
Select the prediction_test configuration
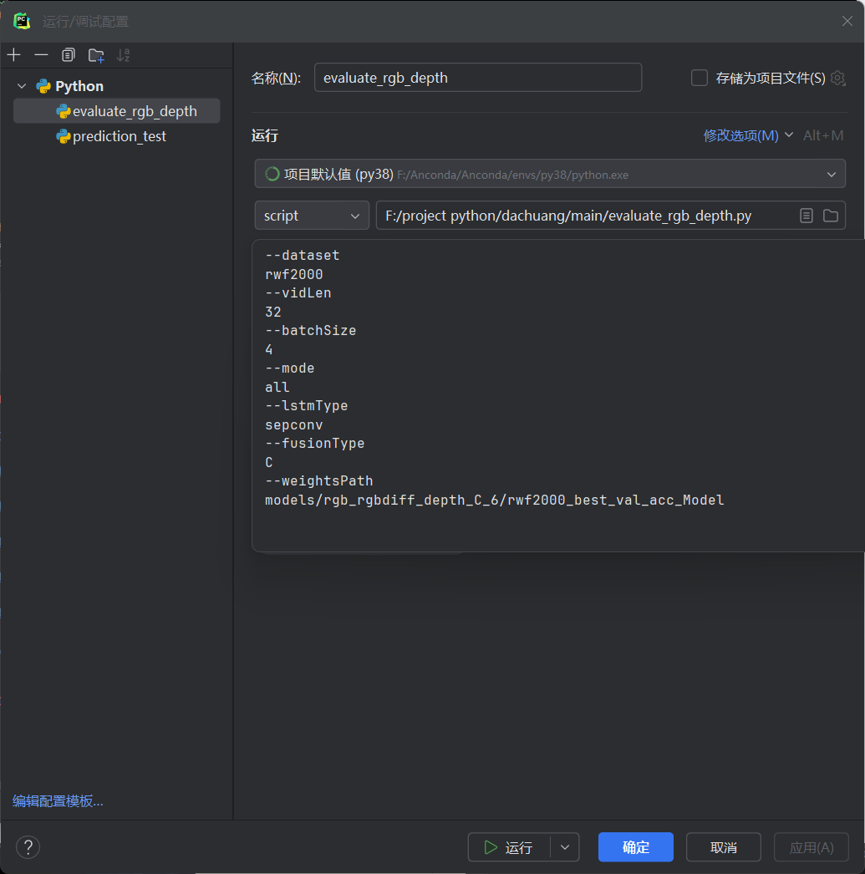tap(119, 136)
